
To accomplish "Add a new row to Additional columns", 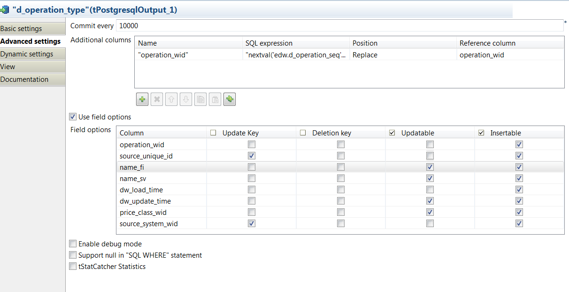I will [142, 99].
